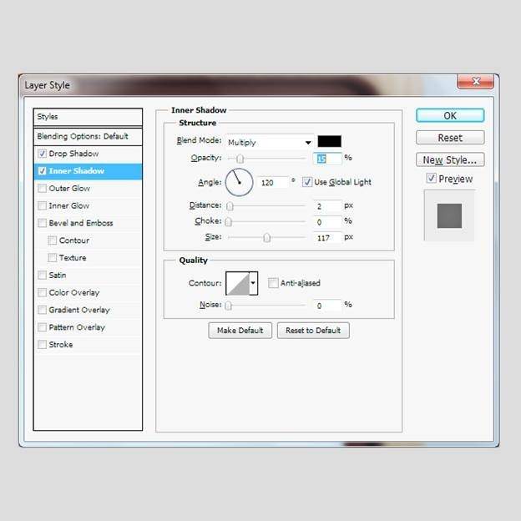Click the style preview swatch thumbnail

(x=449, y=215)
